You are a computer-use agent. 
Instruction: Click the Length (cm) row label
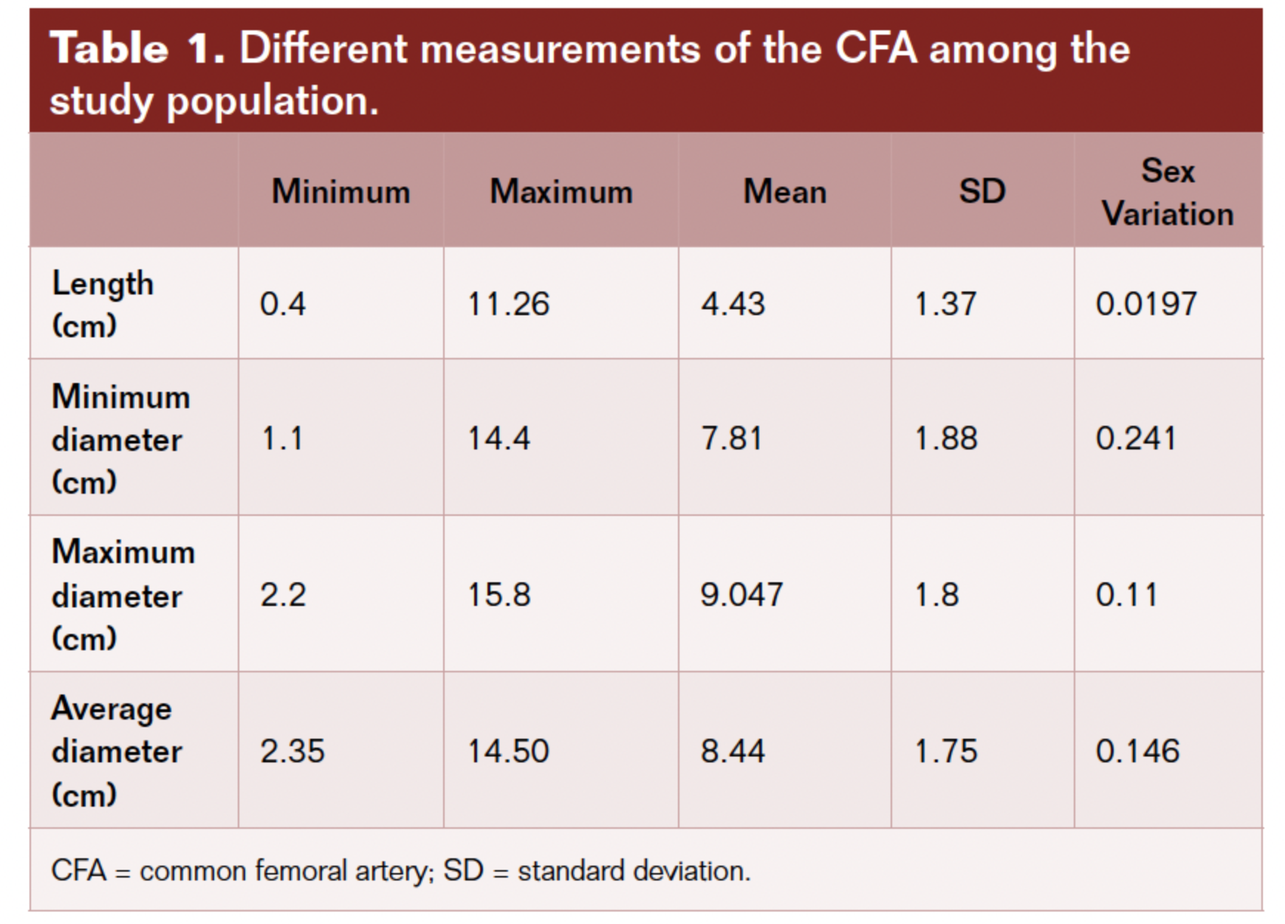coord(103,304)
